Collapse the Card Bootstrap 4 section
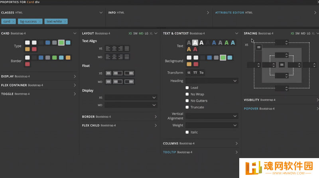 coord(75,33)
